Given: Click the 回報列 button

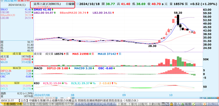Looking at the screenshot, I should [143, 104].
